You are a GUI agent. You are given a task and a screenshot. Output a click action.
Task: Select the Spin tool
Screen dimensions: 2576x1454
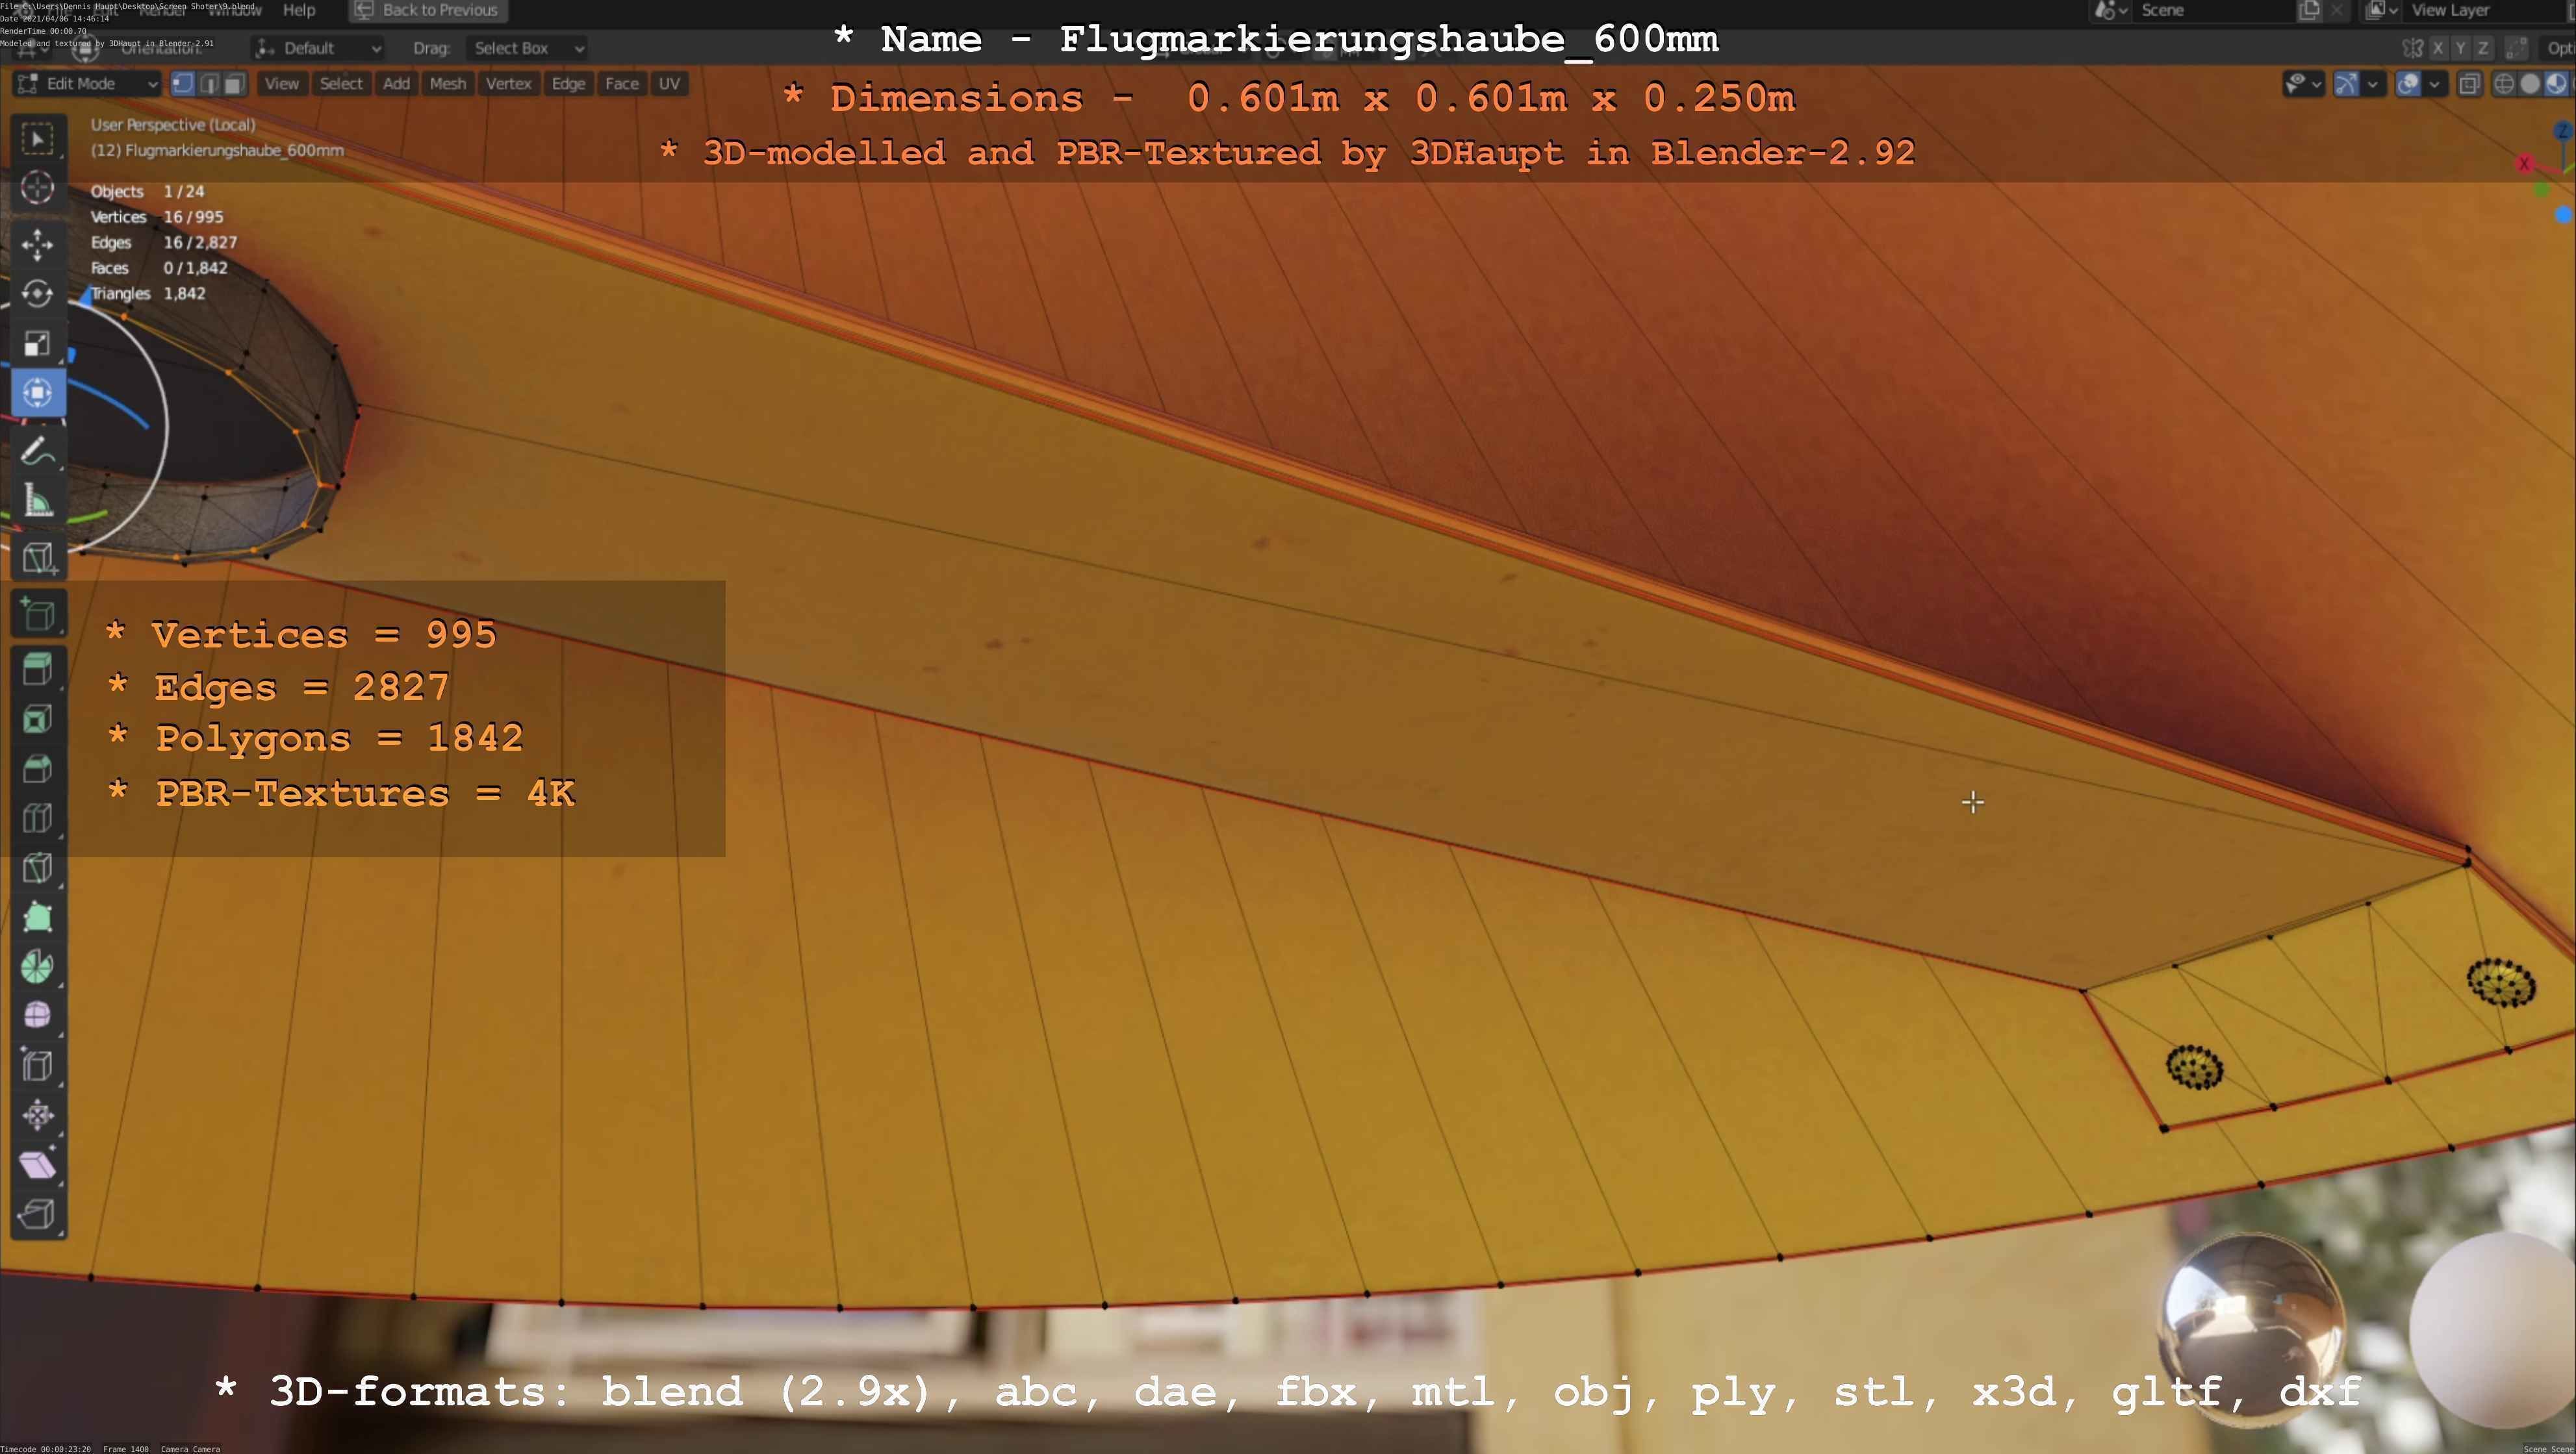click(x=38, y=966)
